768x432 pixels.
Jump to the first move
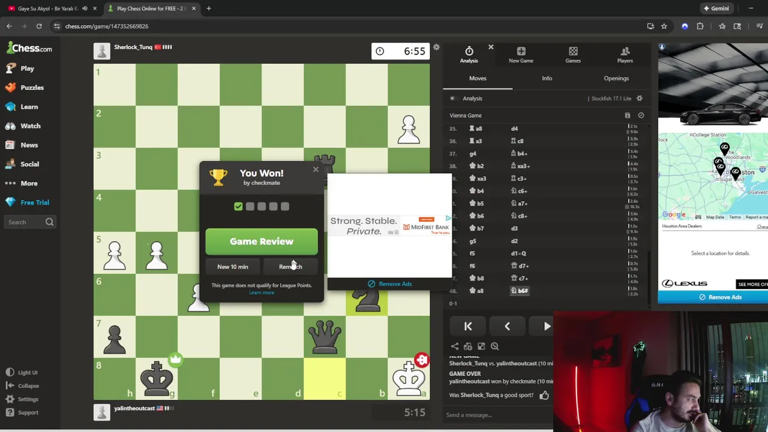point(468,326)
